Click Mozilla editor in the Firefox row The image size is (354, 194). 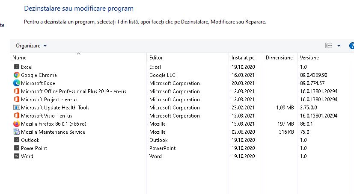pyautogui.click(x=158, y=123)
